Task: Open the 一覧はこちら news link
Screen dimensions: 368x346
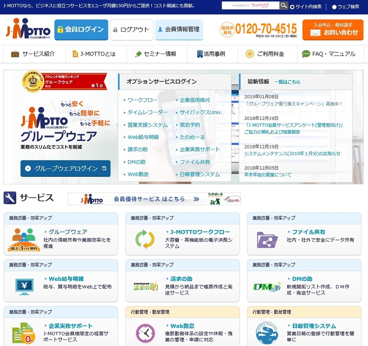Action: click(x=287, y=82)
